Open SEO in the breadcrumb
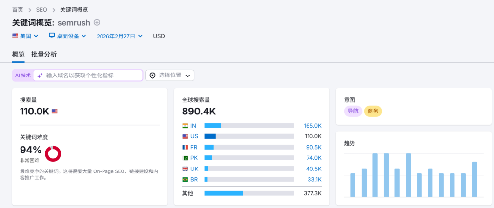The width and height of the screenshot is (494, 208). tap(41, 10)
